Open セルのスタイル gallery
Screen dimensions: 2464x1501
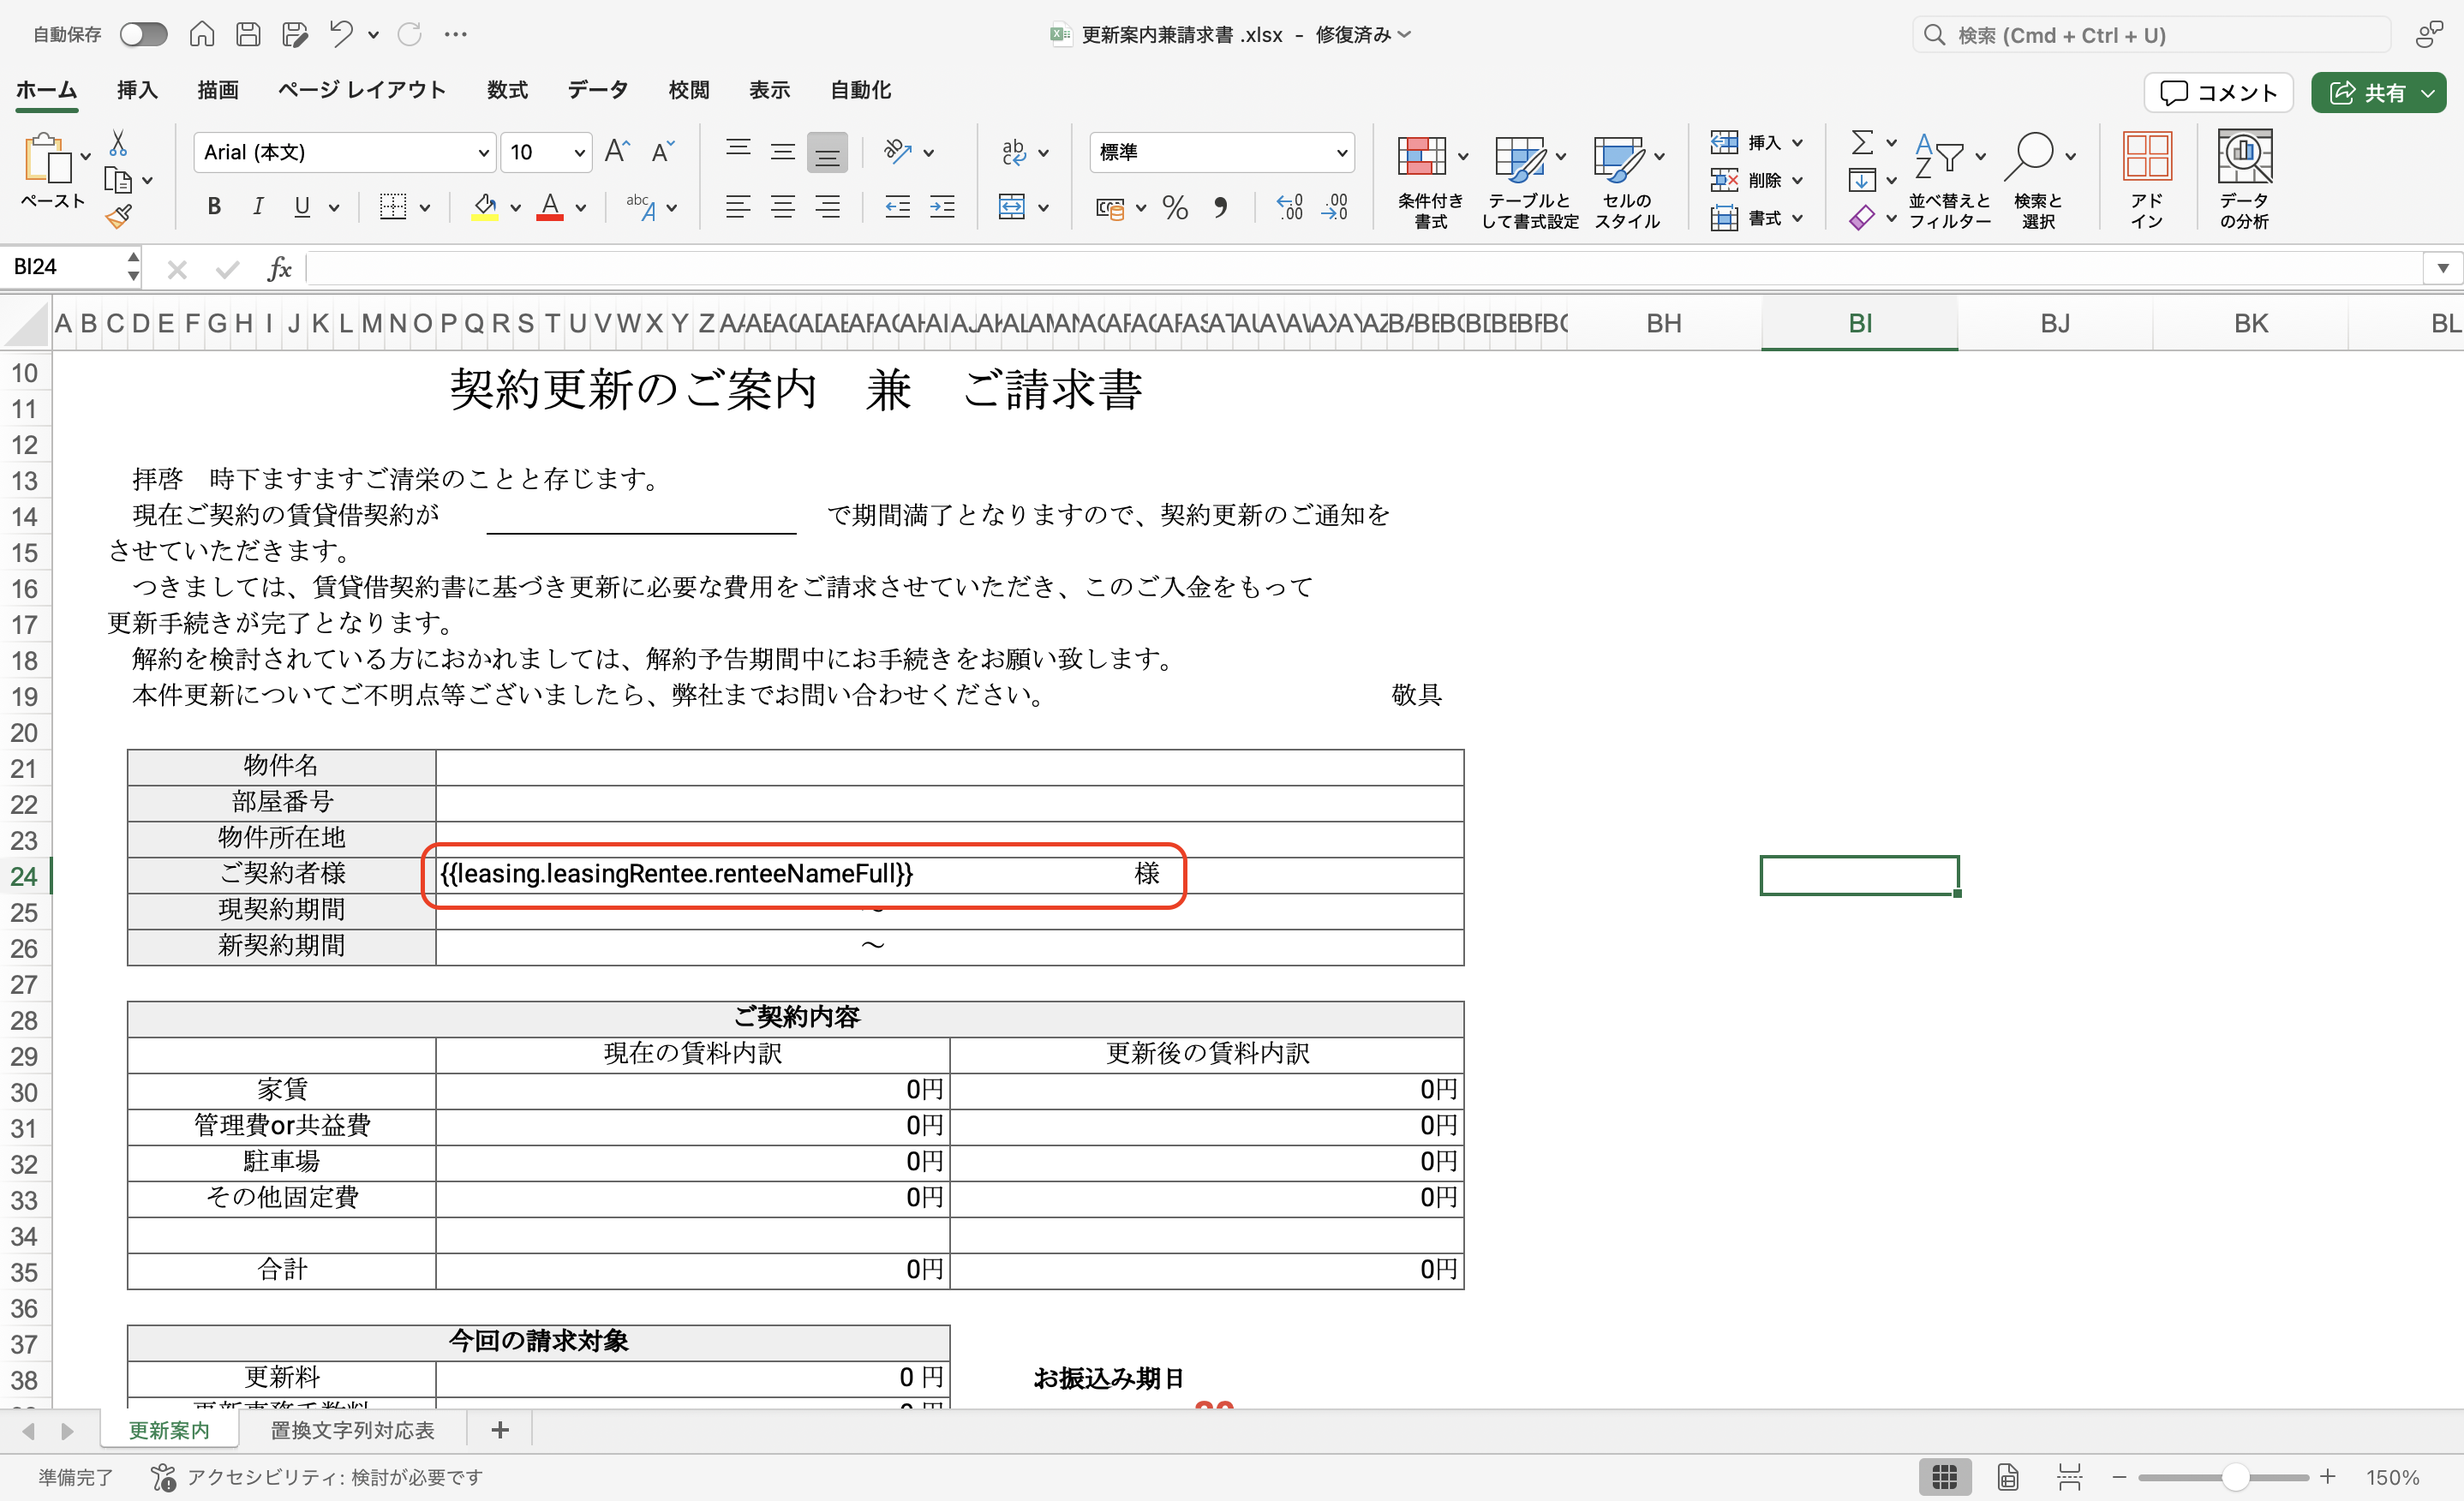point(1627,180)
